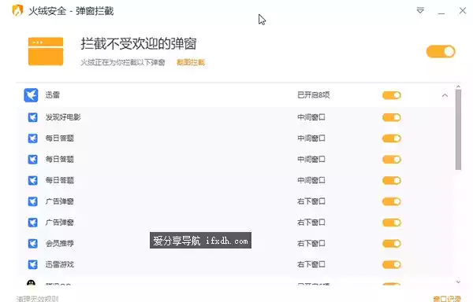
Task: Select the 发现好电影 row label
Action: (63, 117)
